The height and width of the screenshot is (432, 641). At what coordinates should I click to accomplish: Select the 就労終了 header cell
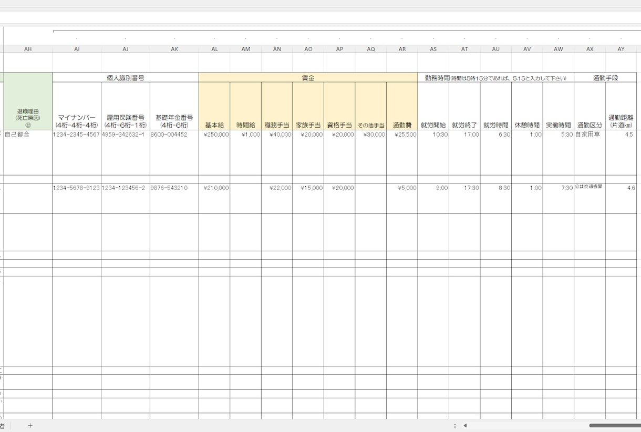point(464,106)
